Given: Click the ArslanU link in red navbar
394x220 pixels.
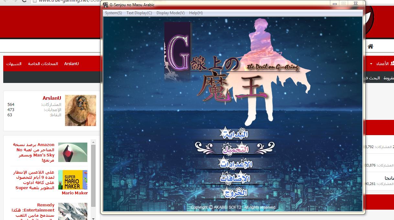Looking at the screenshot, I should point(71,64).
